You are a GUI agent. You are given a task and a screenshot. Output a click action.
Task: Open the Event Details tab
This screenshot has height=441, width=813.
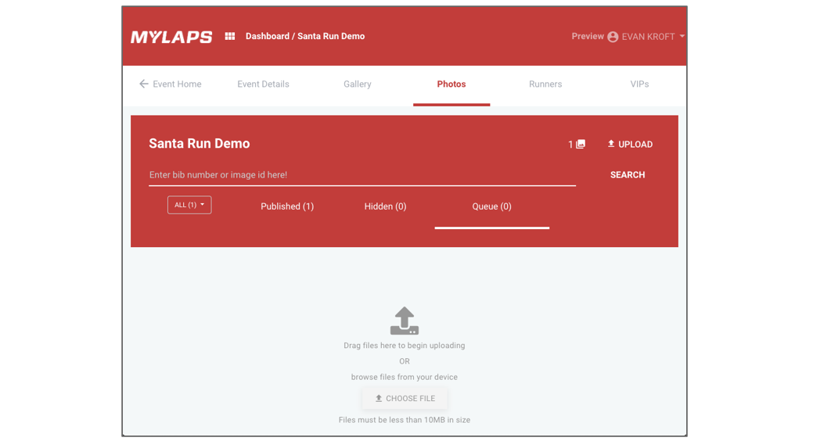pos(263,84)
